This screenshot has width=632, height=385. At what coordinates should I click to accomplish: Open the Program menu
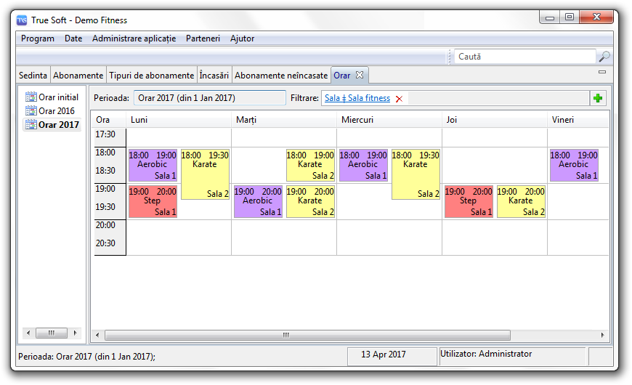point(38,38)
